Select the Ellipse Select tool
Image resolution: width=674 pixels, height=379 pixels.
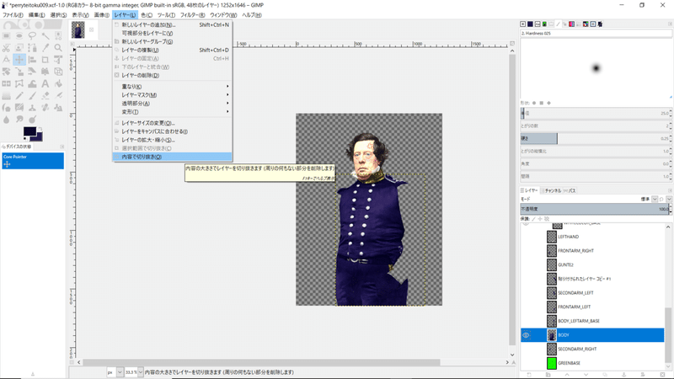19,35
